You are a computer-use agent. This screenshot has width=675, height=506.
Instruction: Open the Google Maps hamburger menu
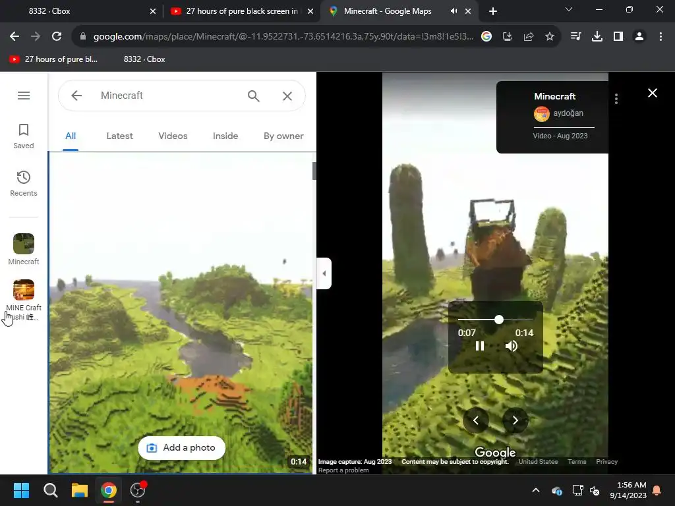(x=24, y=96)
